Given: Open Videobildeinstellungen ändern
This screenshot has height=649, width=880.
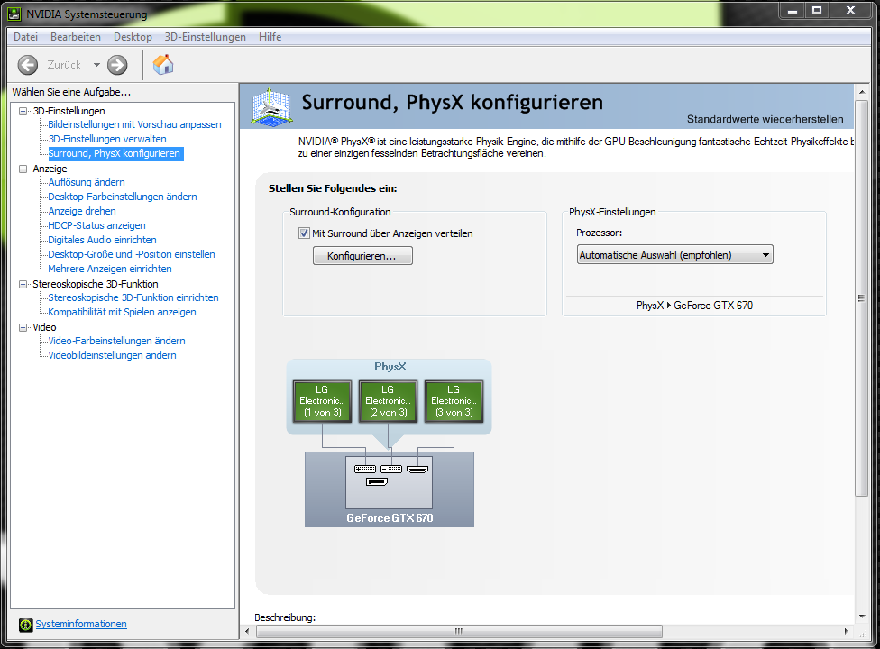Looking at the screenshot, I should 112,356.
